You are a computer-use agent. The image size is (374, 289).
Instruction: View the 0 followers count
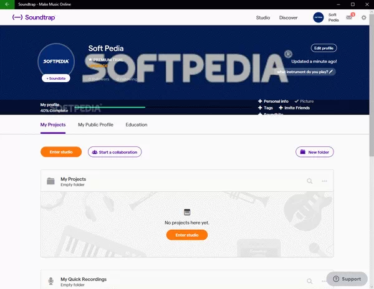click(98, 79)
